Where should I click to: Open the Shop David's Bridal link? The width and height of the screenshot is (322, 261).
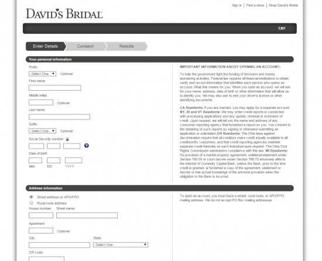(283, 5)
